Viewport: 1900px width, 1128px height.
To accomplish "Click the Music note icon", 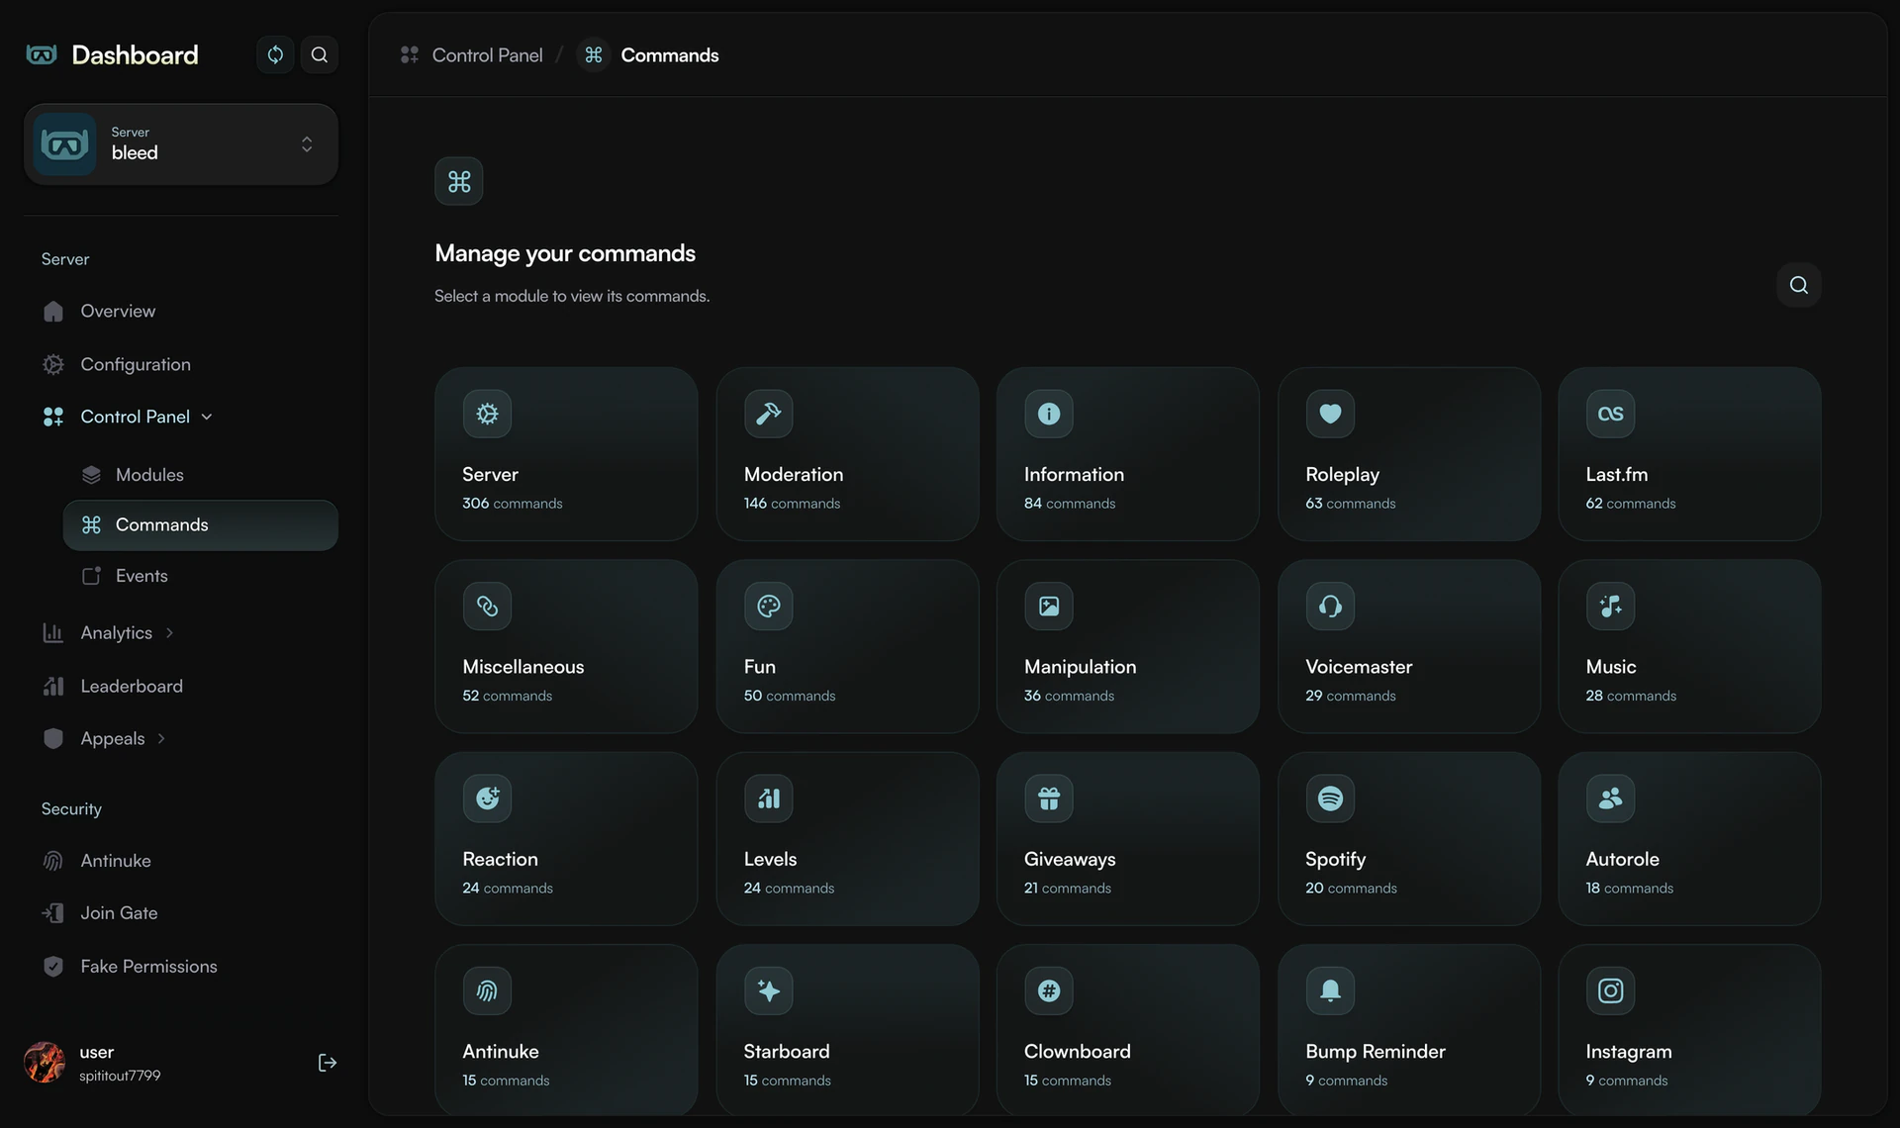I will 1610,606.
